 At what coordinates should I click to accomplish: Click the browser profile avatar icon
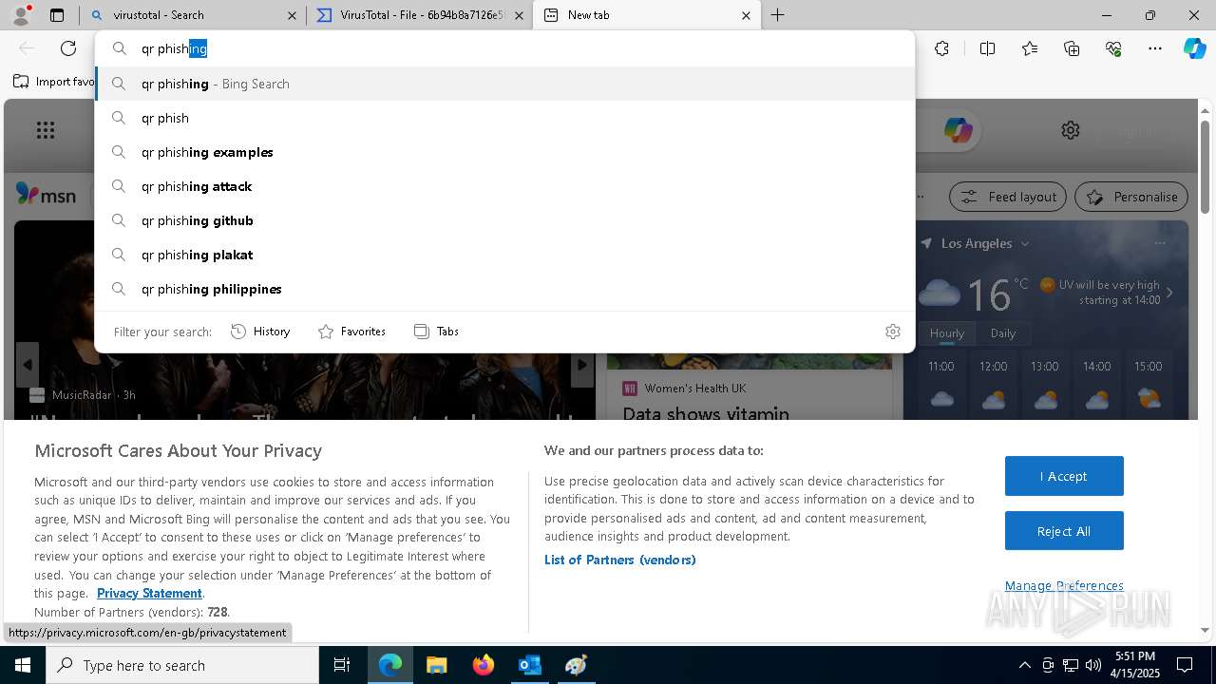(x=20, y=15)
